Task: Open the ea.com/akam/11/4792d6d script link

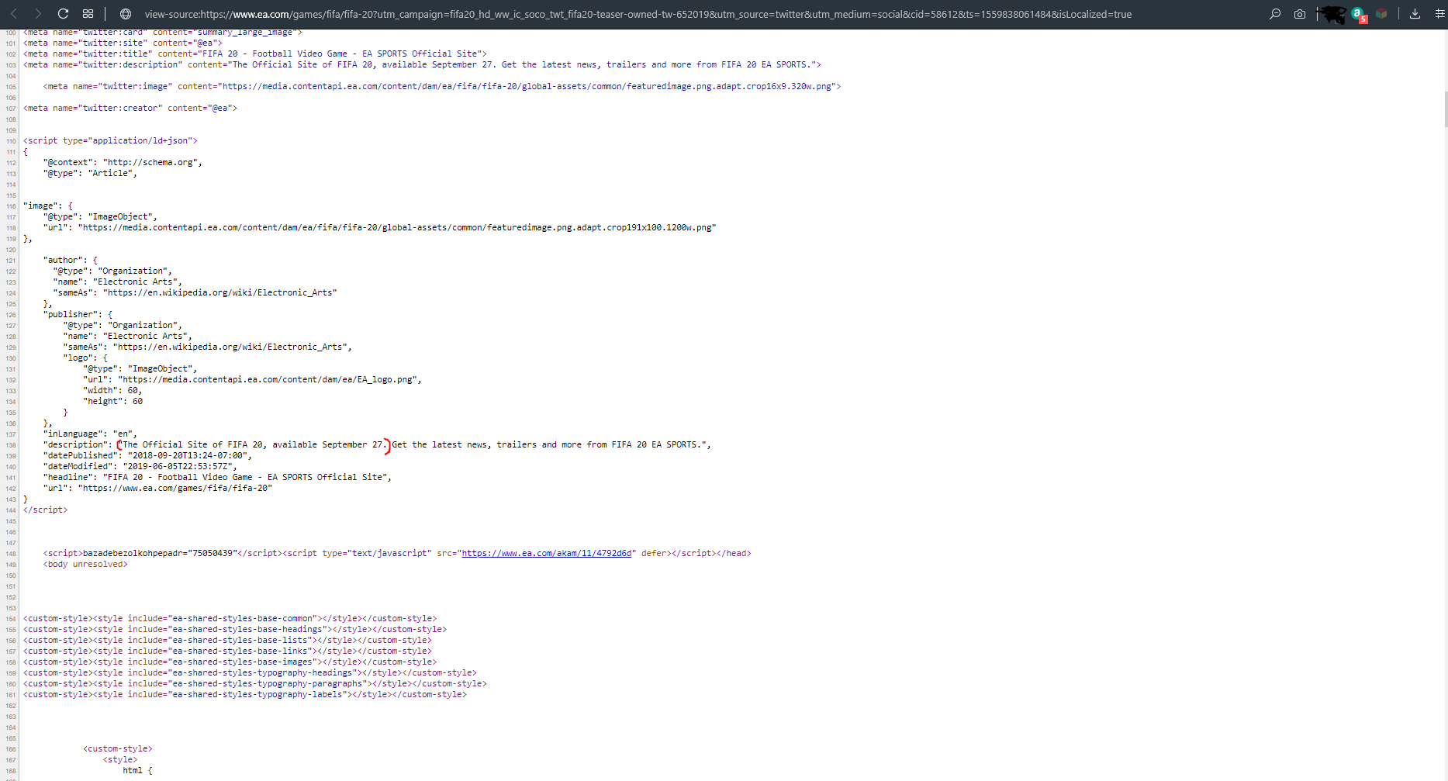Action: tap(547, 554)
